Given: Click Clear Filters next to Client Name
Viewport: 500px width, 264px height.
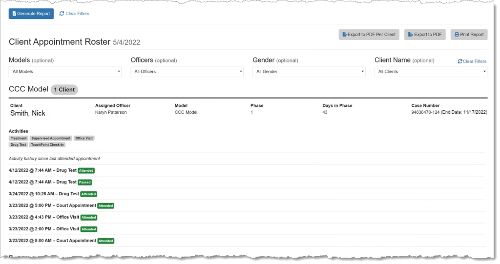Looking at the screenshot, I should coord(472,61).
